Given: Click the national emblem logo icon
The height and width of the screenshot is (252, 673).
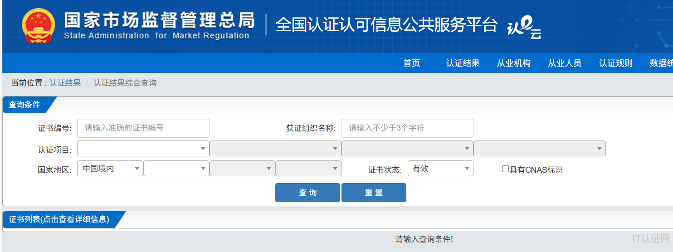Looking at the screenshot, I should [39, 26].
